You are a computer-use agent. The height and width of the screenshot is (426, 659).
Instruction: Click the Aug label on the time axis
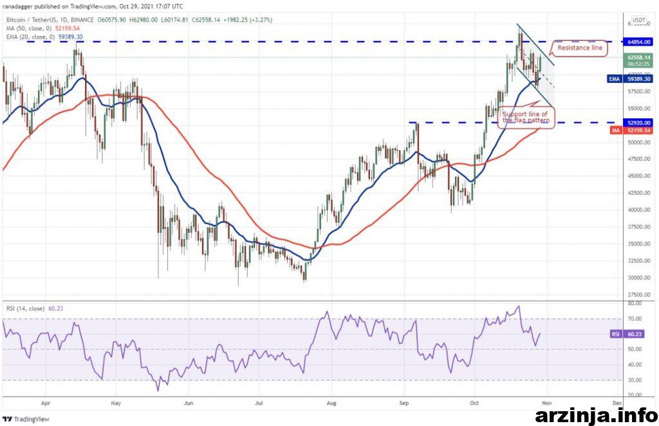(x=331, y=405)
